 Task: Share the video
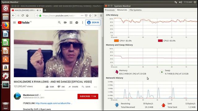click(x=73, y=87)
